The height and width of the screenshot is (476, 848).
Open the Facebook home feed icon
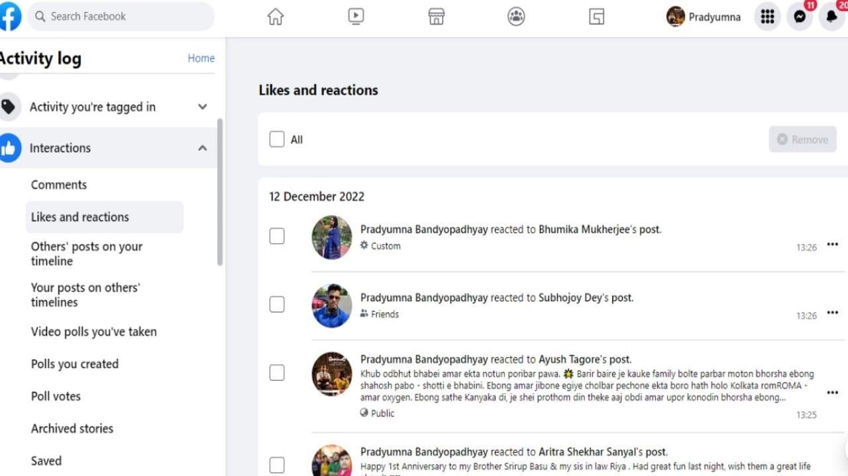click(276, 17)
